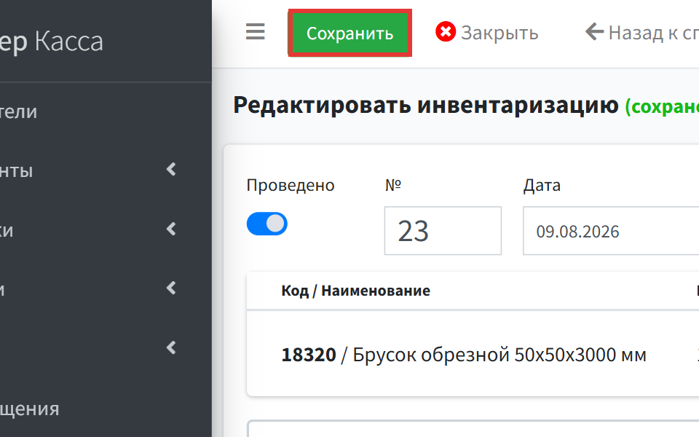699x437 pixels.
Task: Click the Дата field showing 09.08.2026
Action: (611, 231)
